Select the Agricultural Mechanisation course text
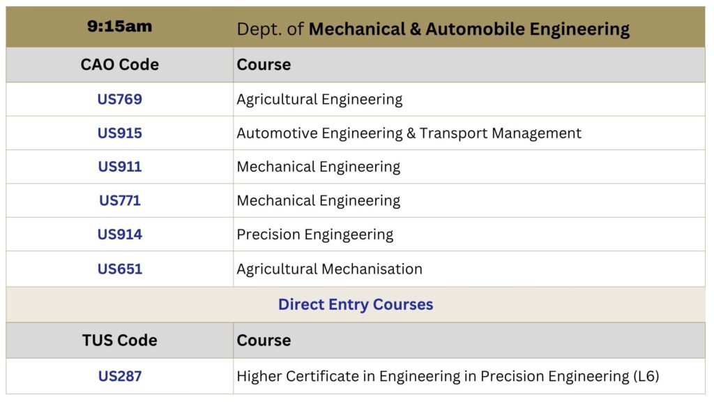714x402 pixels. pyautogui.click(x=329, y=269)
